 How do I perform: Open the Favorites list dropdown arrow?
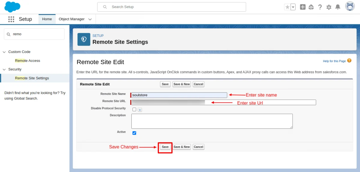pos(293,7)
